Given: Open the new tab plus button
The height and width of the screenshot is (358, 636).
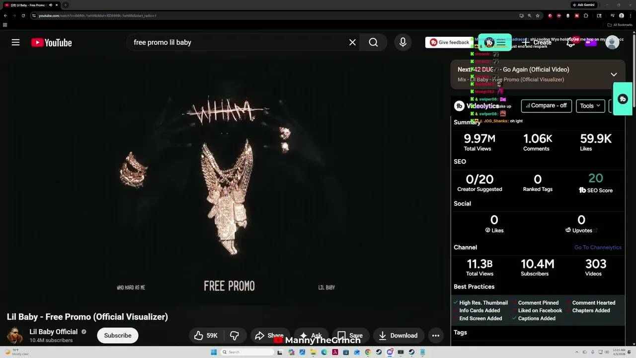Looking at the screenshot, I should pyautogui.click(x=65, y=5).
